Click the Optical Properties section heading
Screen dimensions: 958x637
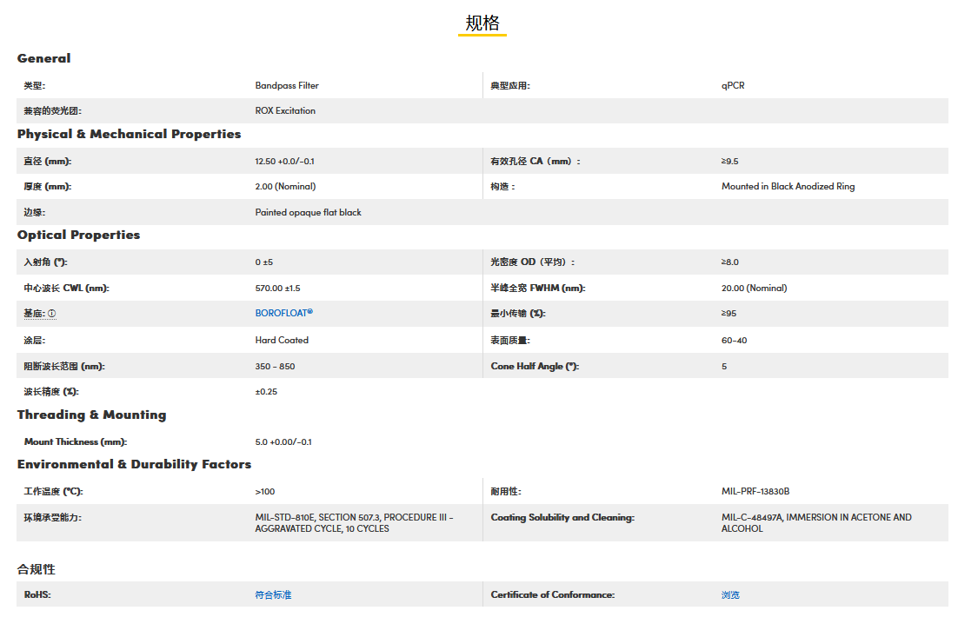click(78, 235)
